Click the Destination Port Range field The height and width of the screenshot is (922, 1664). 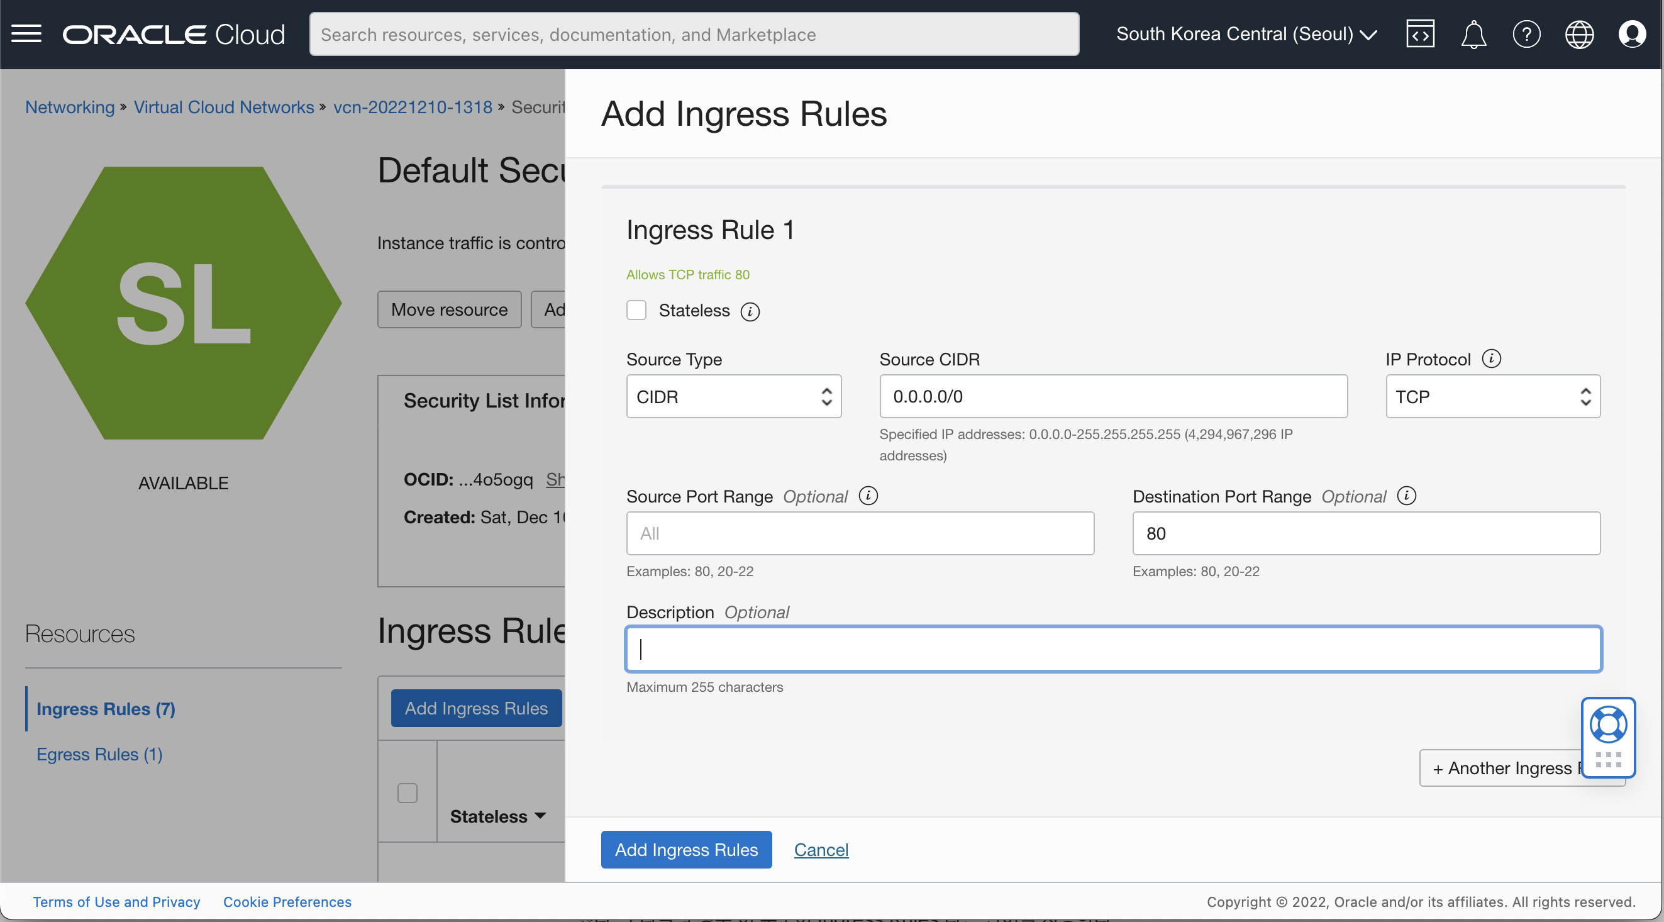[x=1365, y=533]
